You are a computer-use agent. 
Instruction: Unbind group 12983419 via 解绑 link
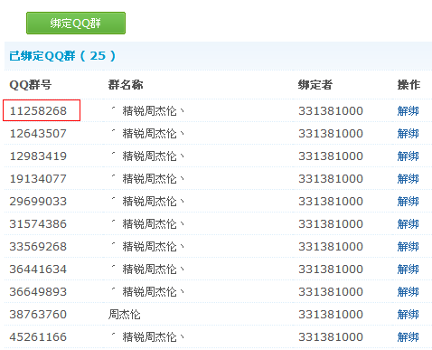[408, 156]
